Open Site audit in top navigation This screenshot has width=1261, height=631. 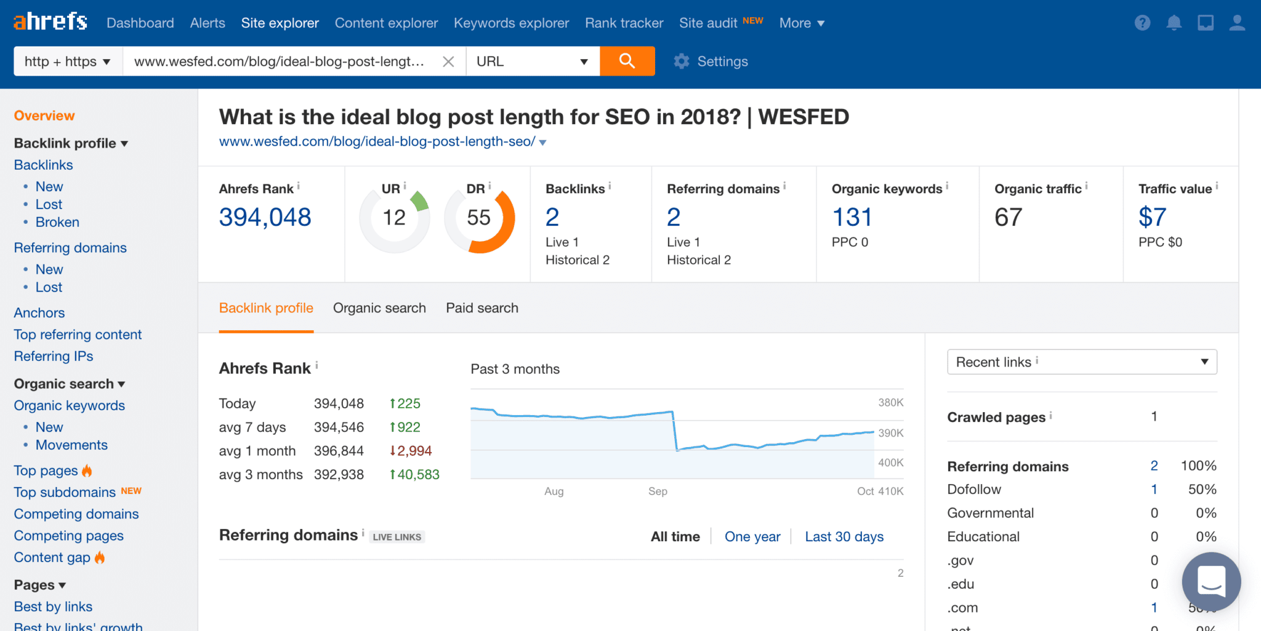(x=708, y=23)
